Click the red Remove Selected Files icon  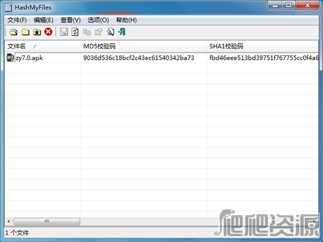point(48,32)
